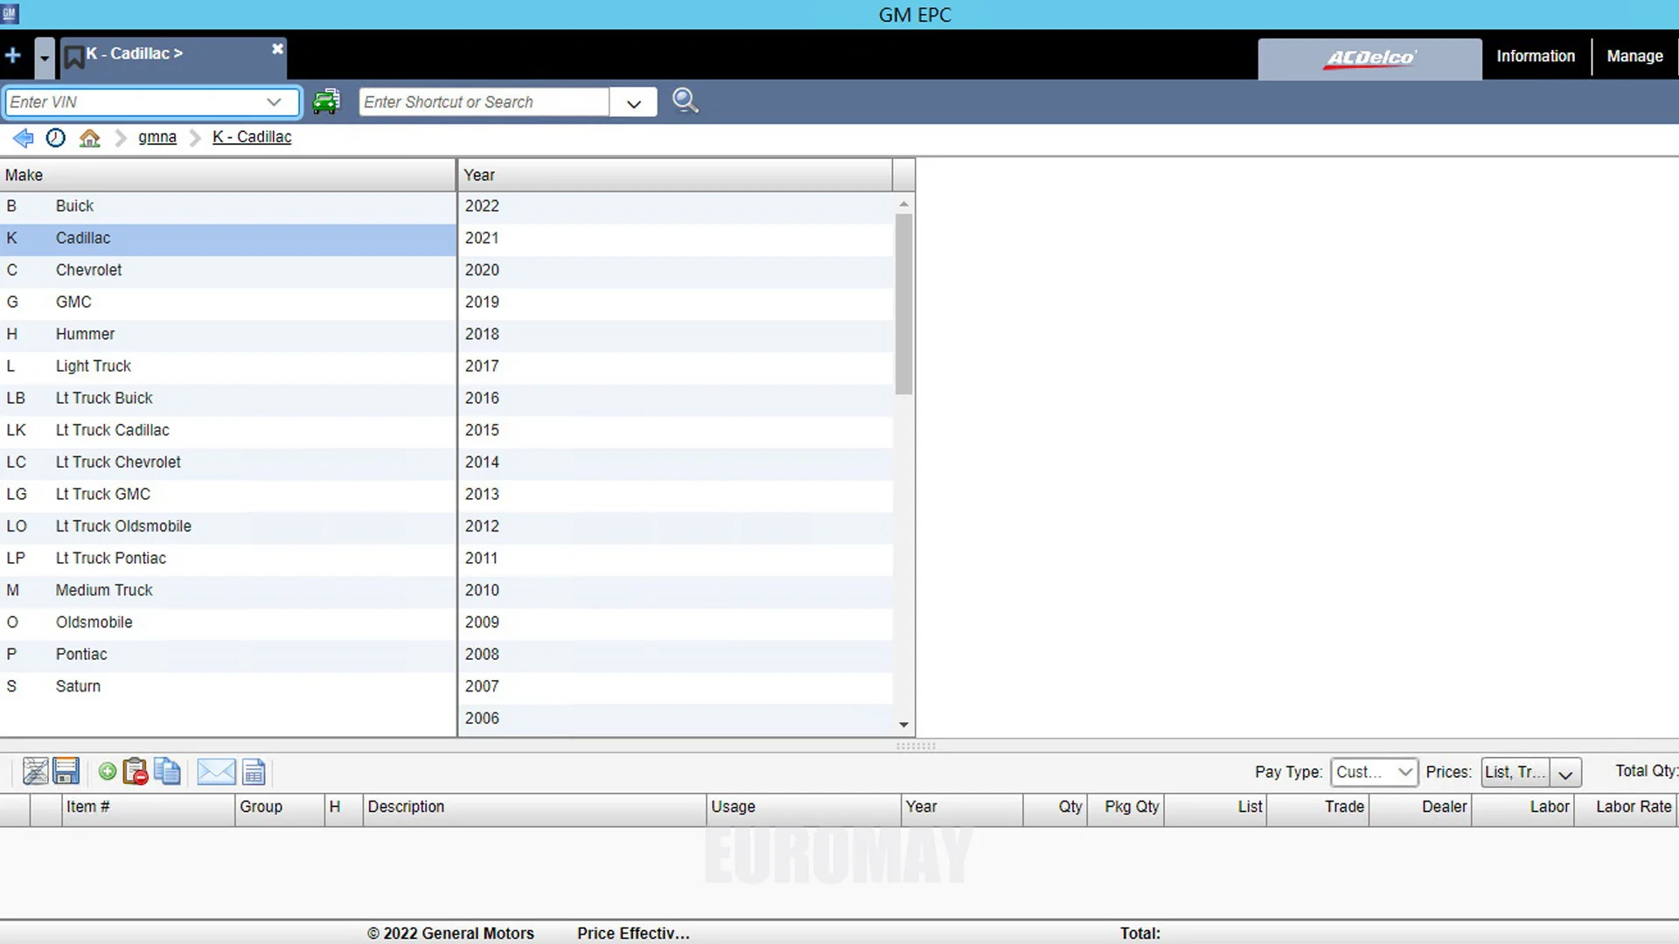The image size is (1679, 944).
Task: Open the Prices dropdown arrow
Action: click(1565, 773)
